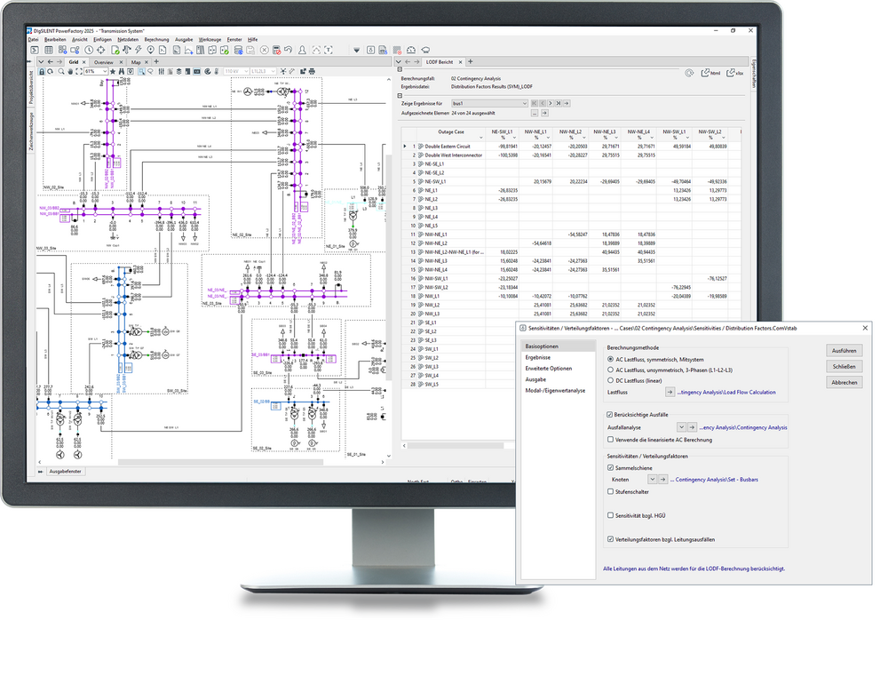
Task: Expand the Ausfallanalyse dropdown arrow
Action: click(681, 427)
